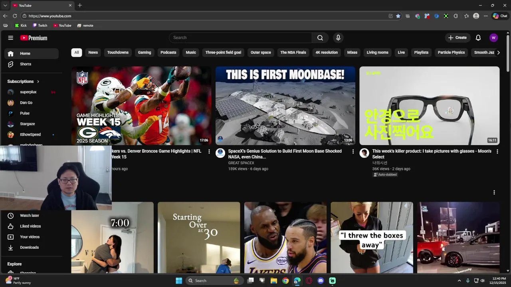This screenshot has height=287, width=511.
Task: Select the Gaming filter chip
Action: pyautogui.click(x=145, y=53)
